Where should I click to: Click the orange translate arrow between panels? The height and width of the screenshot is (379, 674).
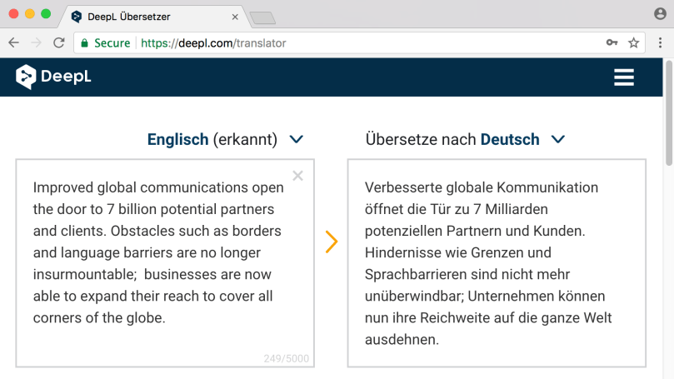point(332,242)
